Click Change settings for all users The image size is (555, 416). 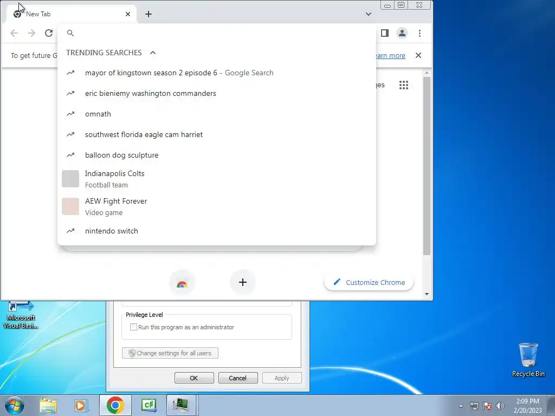170,353
